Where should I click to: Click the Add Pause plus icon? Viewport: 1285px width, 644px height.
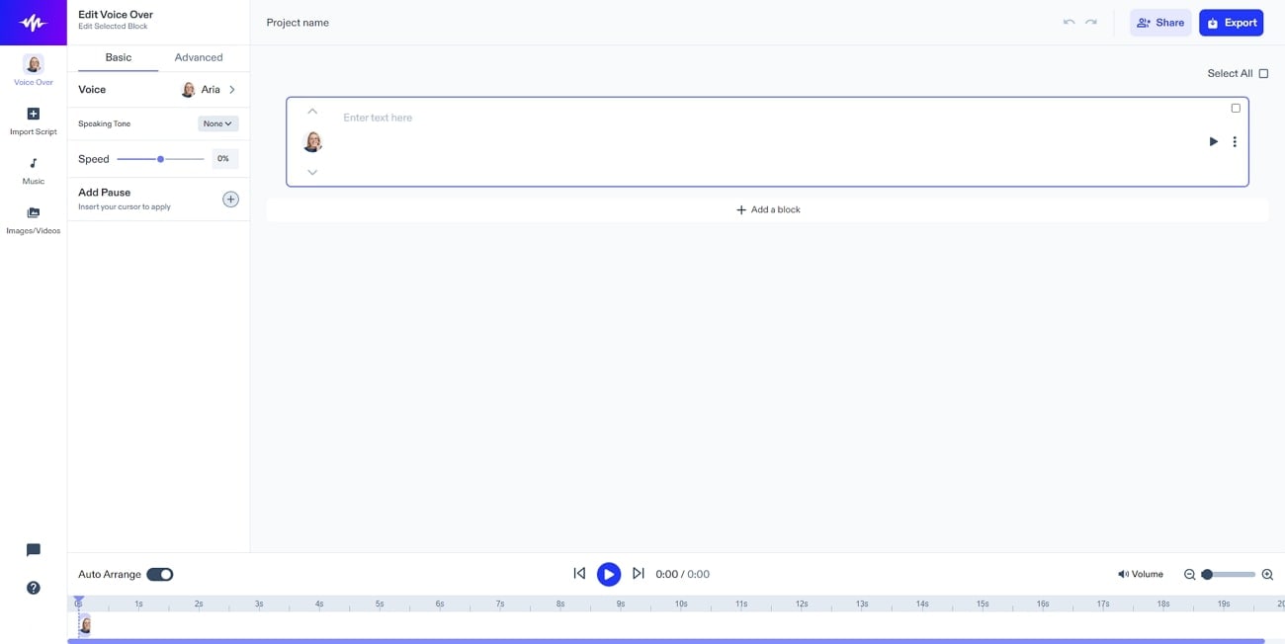[x=230, y=200]
